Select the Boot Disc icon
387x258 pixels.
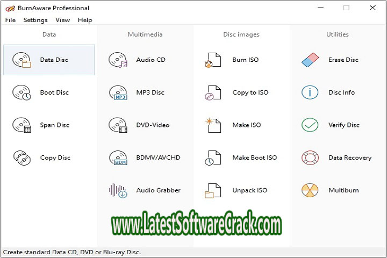click(22, 92)
